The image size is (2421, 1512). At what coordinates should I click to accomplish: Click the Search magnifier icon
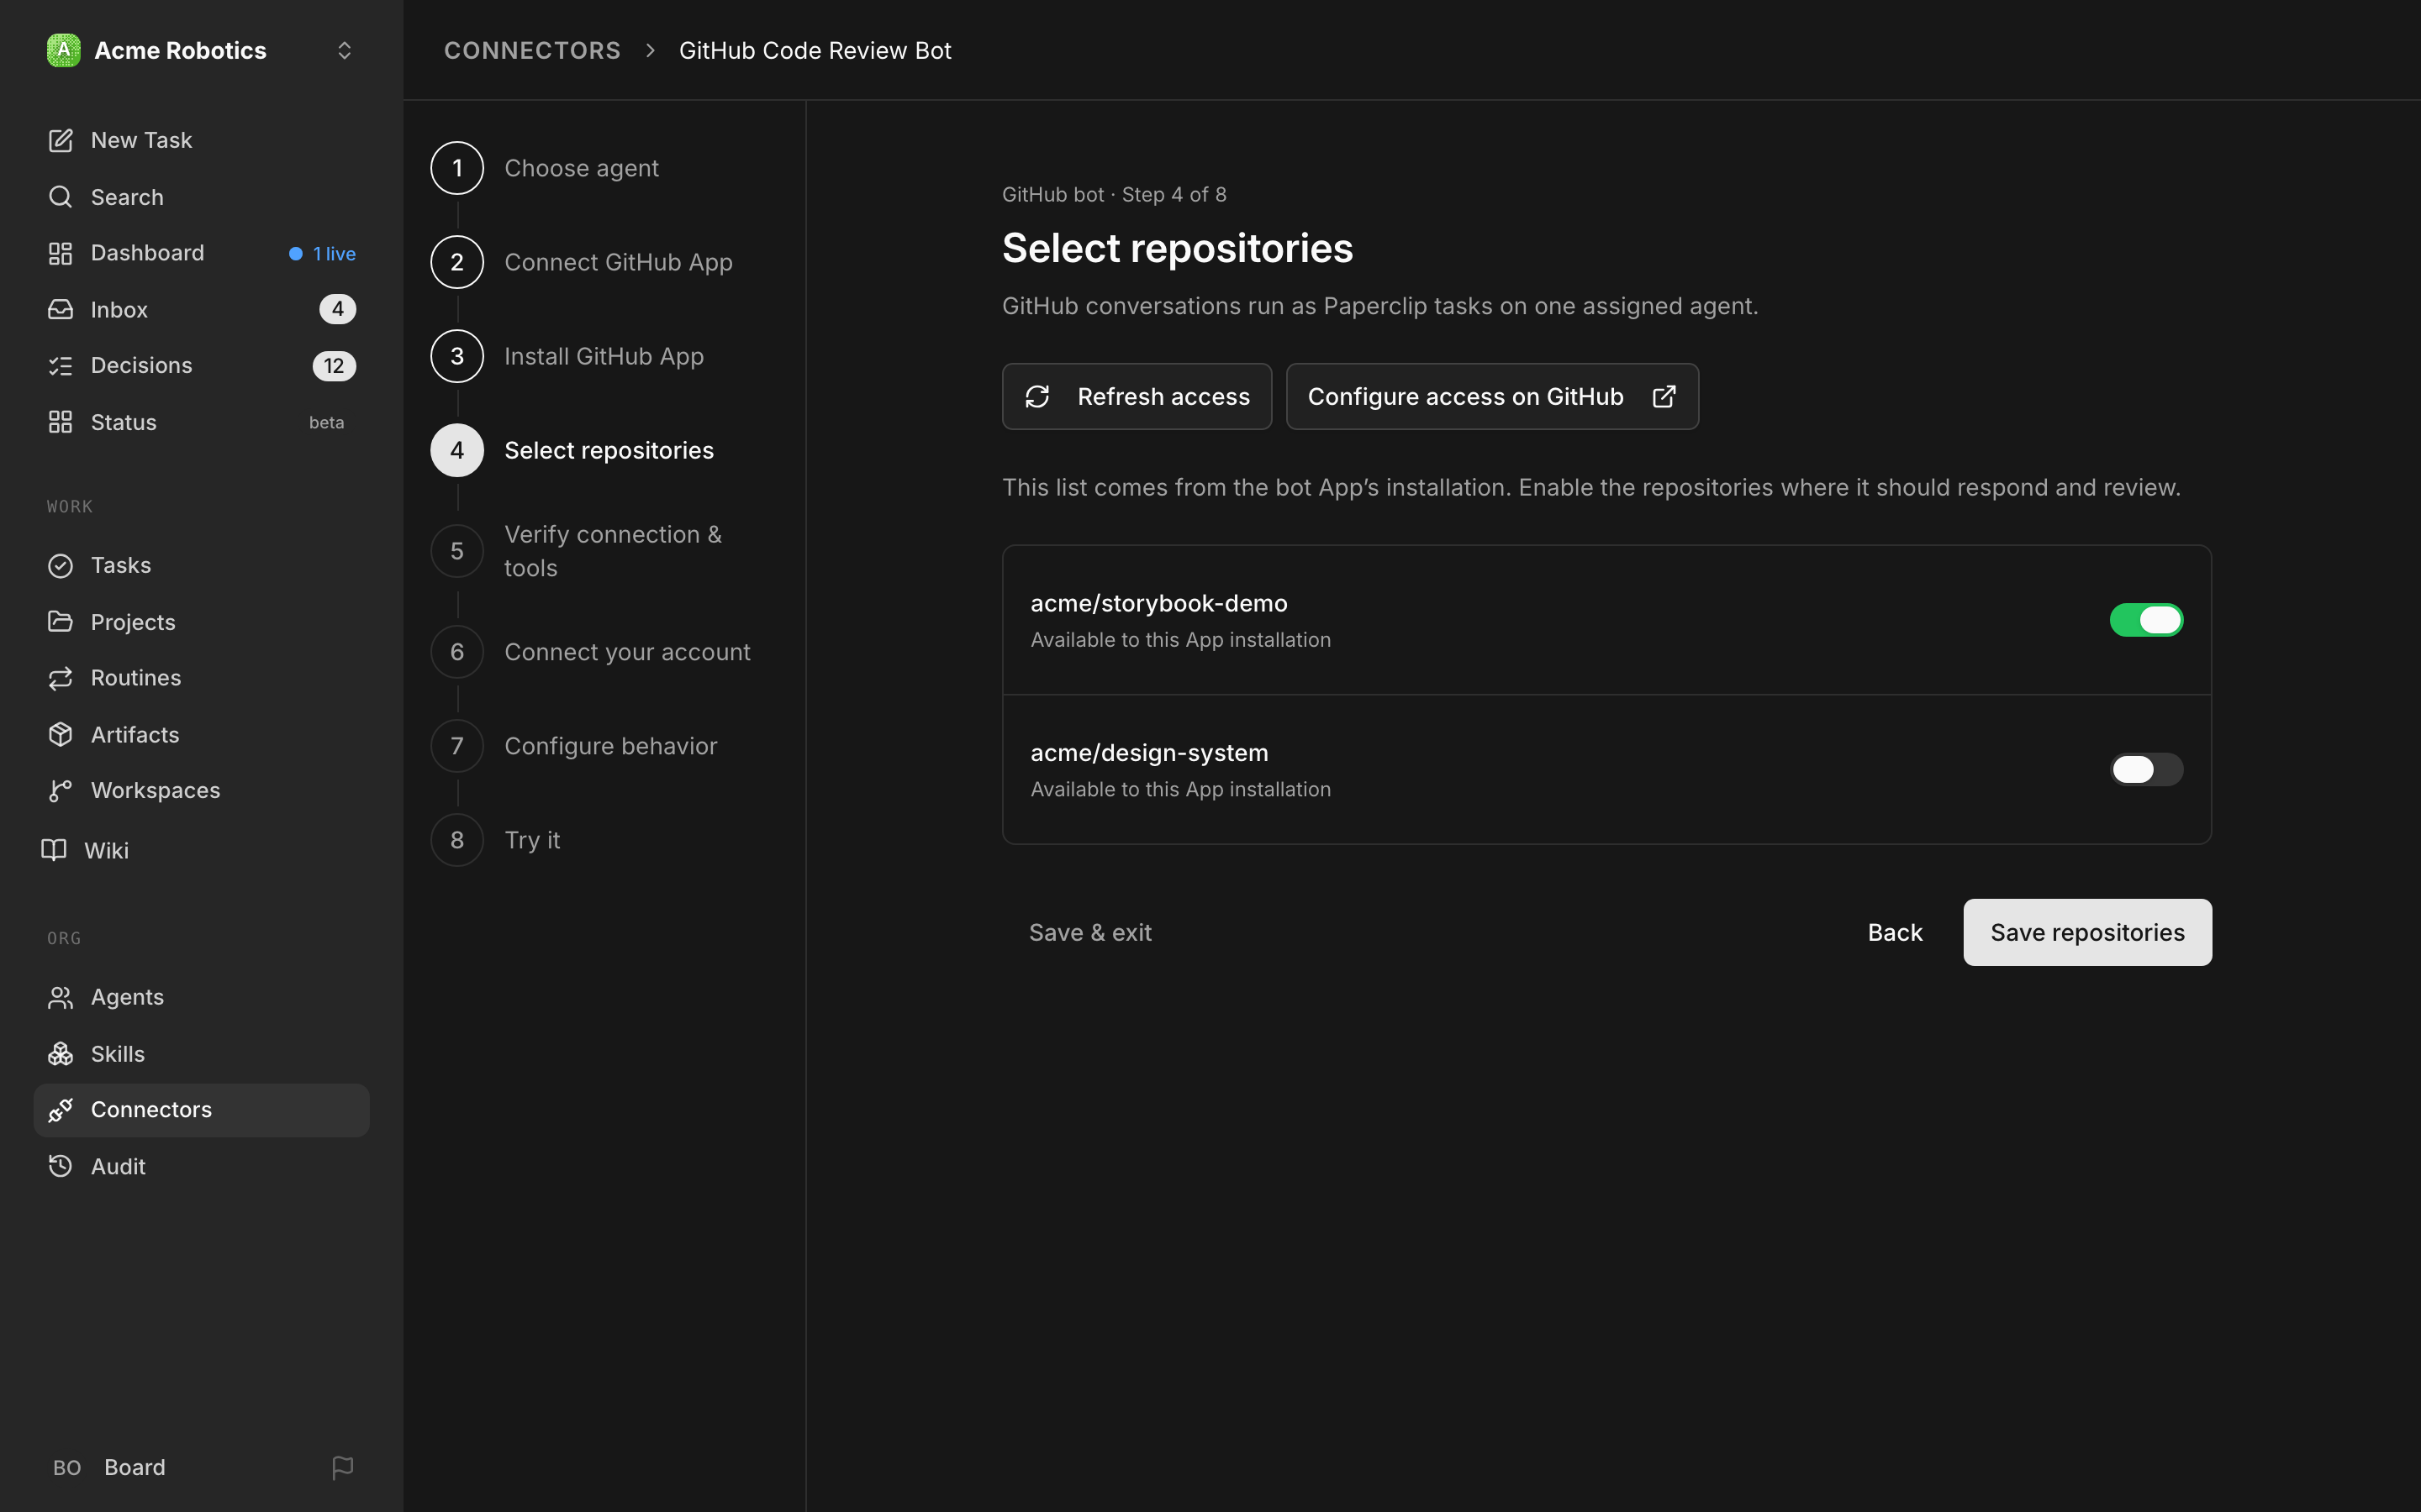pos(60,197)
